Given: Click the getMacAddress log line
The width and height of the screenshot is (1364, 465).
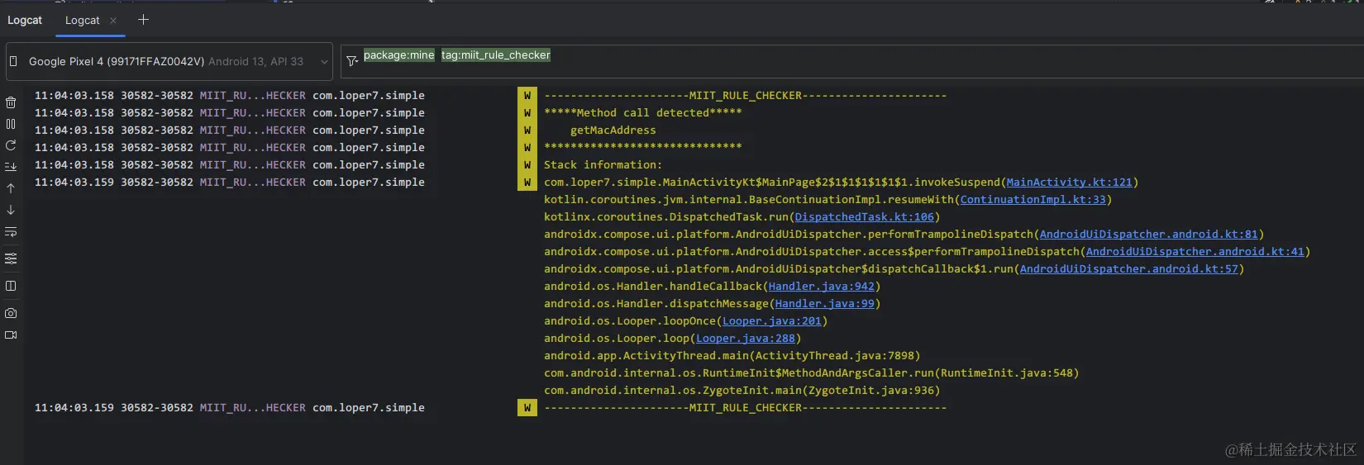Looking at the screenshot, I should pyautogui.click(x=613, y=130).
